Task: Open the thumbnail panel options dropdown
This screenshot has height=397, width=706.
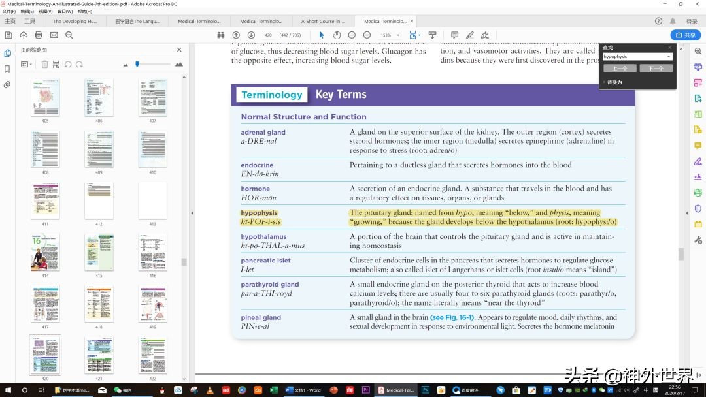Action: tap(26, 64)
